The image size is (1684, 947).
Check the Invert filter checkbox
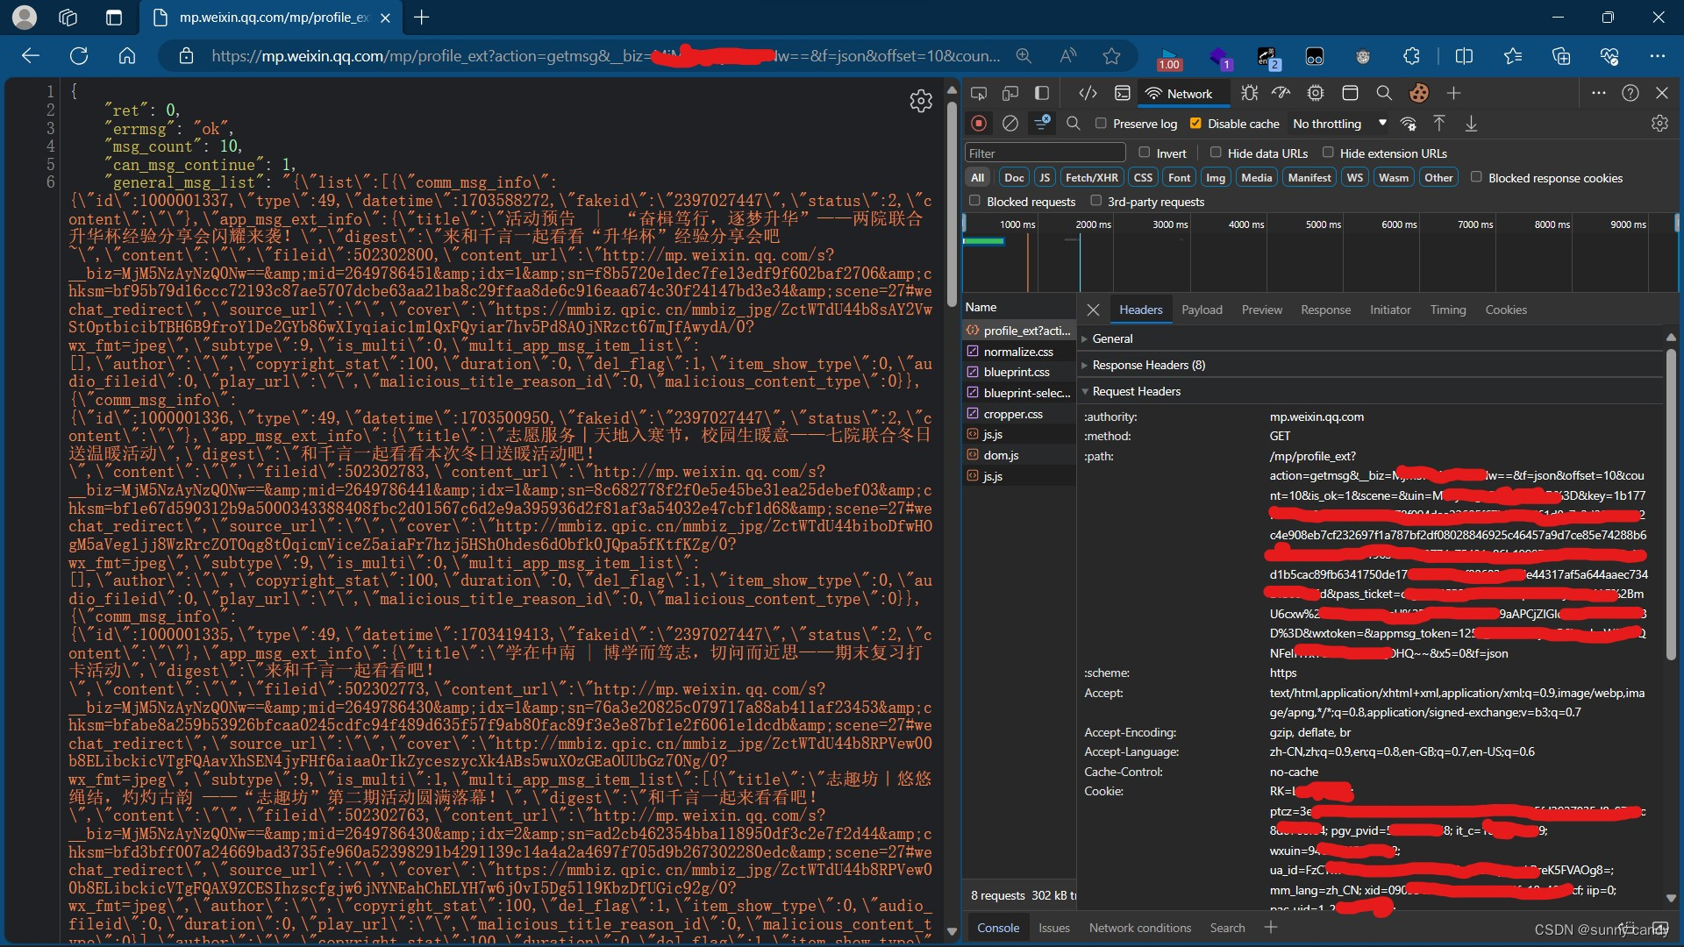[x=1144, y=153]
